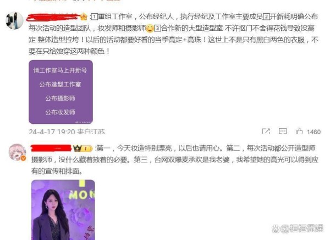Click the second commenter's redacted username

pos(51,148)
